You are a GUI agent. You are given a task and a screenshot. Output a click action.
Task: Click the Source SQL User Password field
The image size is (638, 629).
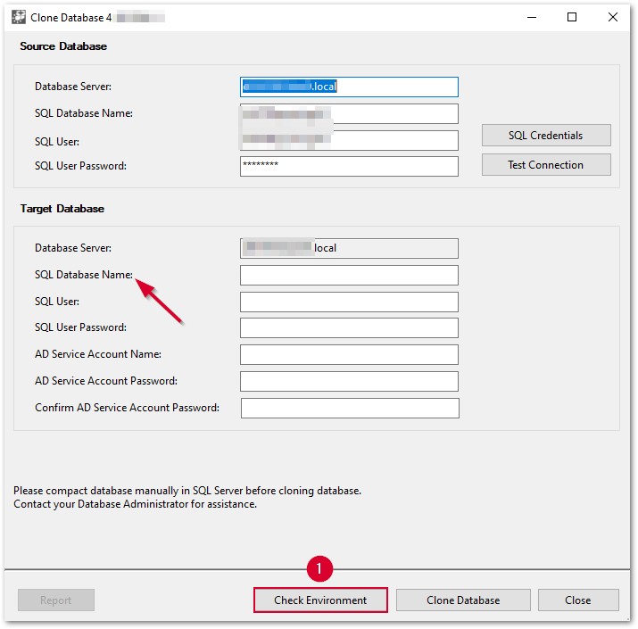click(x=349, y=167)
